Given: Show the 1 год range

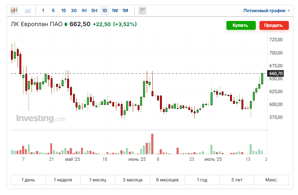Looking at the screenshot, I should 202,180.
